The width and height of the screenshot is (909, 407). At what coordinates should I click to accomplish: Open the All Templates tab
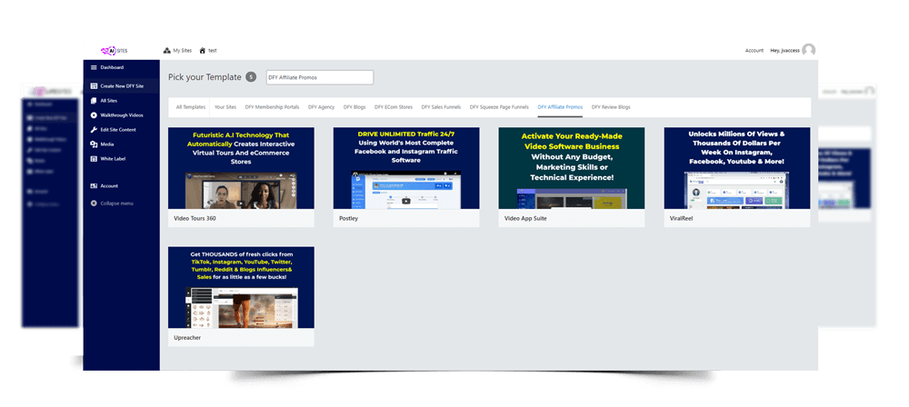coord(191,107)
